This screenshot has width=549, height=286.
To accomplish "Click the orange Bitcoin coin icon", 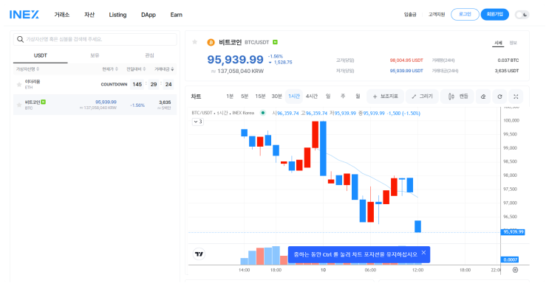I will pos(211,43).
